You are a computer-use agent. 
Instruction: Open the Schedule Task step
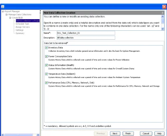pyautogui.click(x=22, y=24)
